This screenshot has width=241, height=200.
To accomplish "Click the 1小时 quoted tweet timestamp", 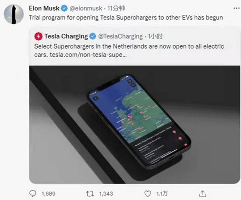I will (x=157, y=36).
